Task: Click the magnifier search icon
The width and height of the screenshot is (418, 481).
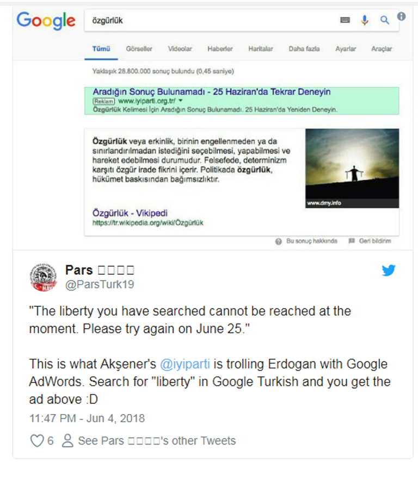Action: [x=385, y=20]
